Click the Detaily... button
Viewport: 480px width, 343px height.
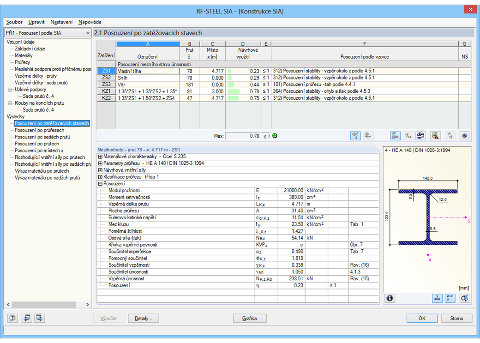pos(143,319)
